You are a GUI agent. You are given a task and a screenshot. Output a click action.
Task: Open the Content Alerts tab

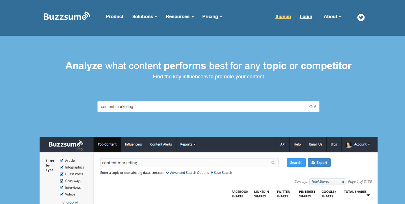161,144
